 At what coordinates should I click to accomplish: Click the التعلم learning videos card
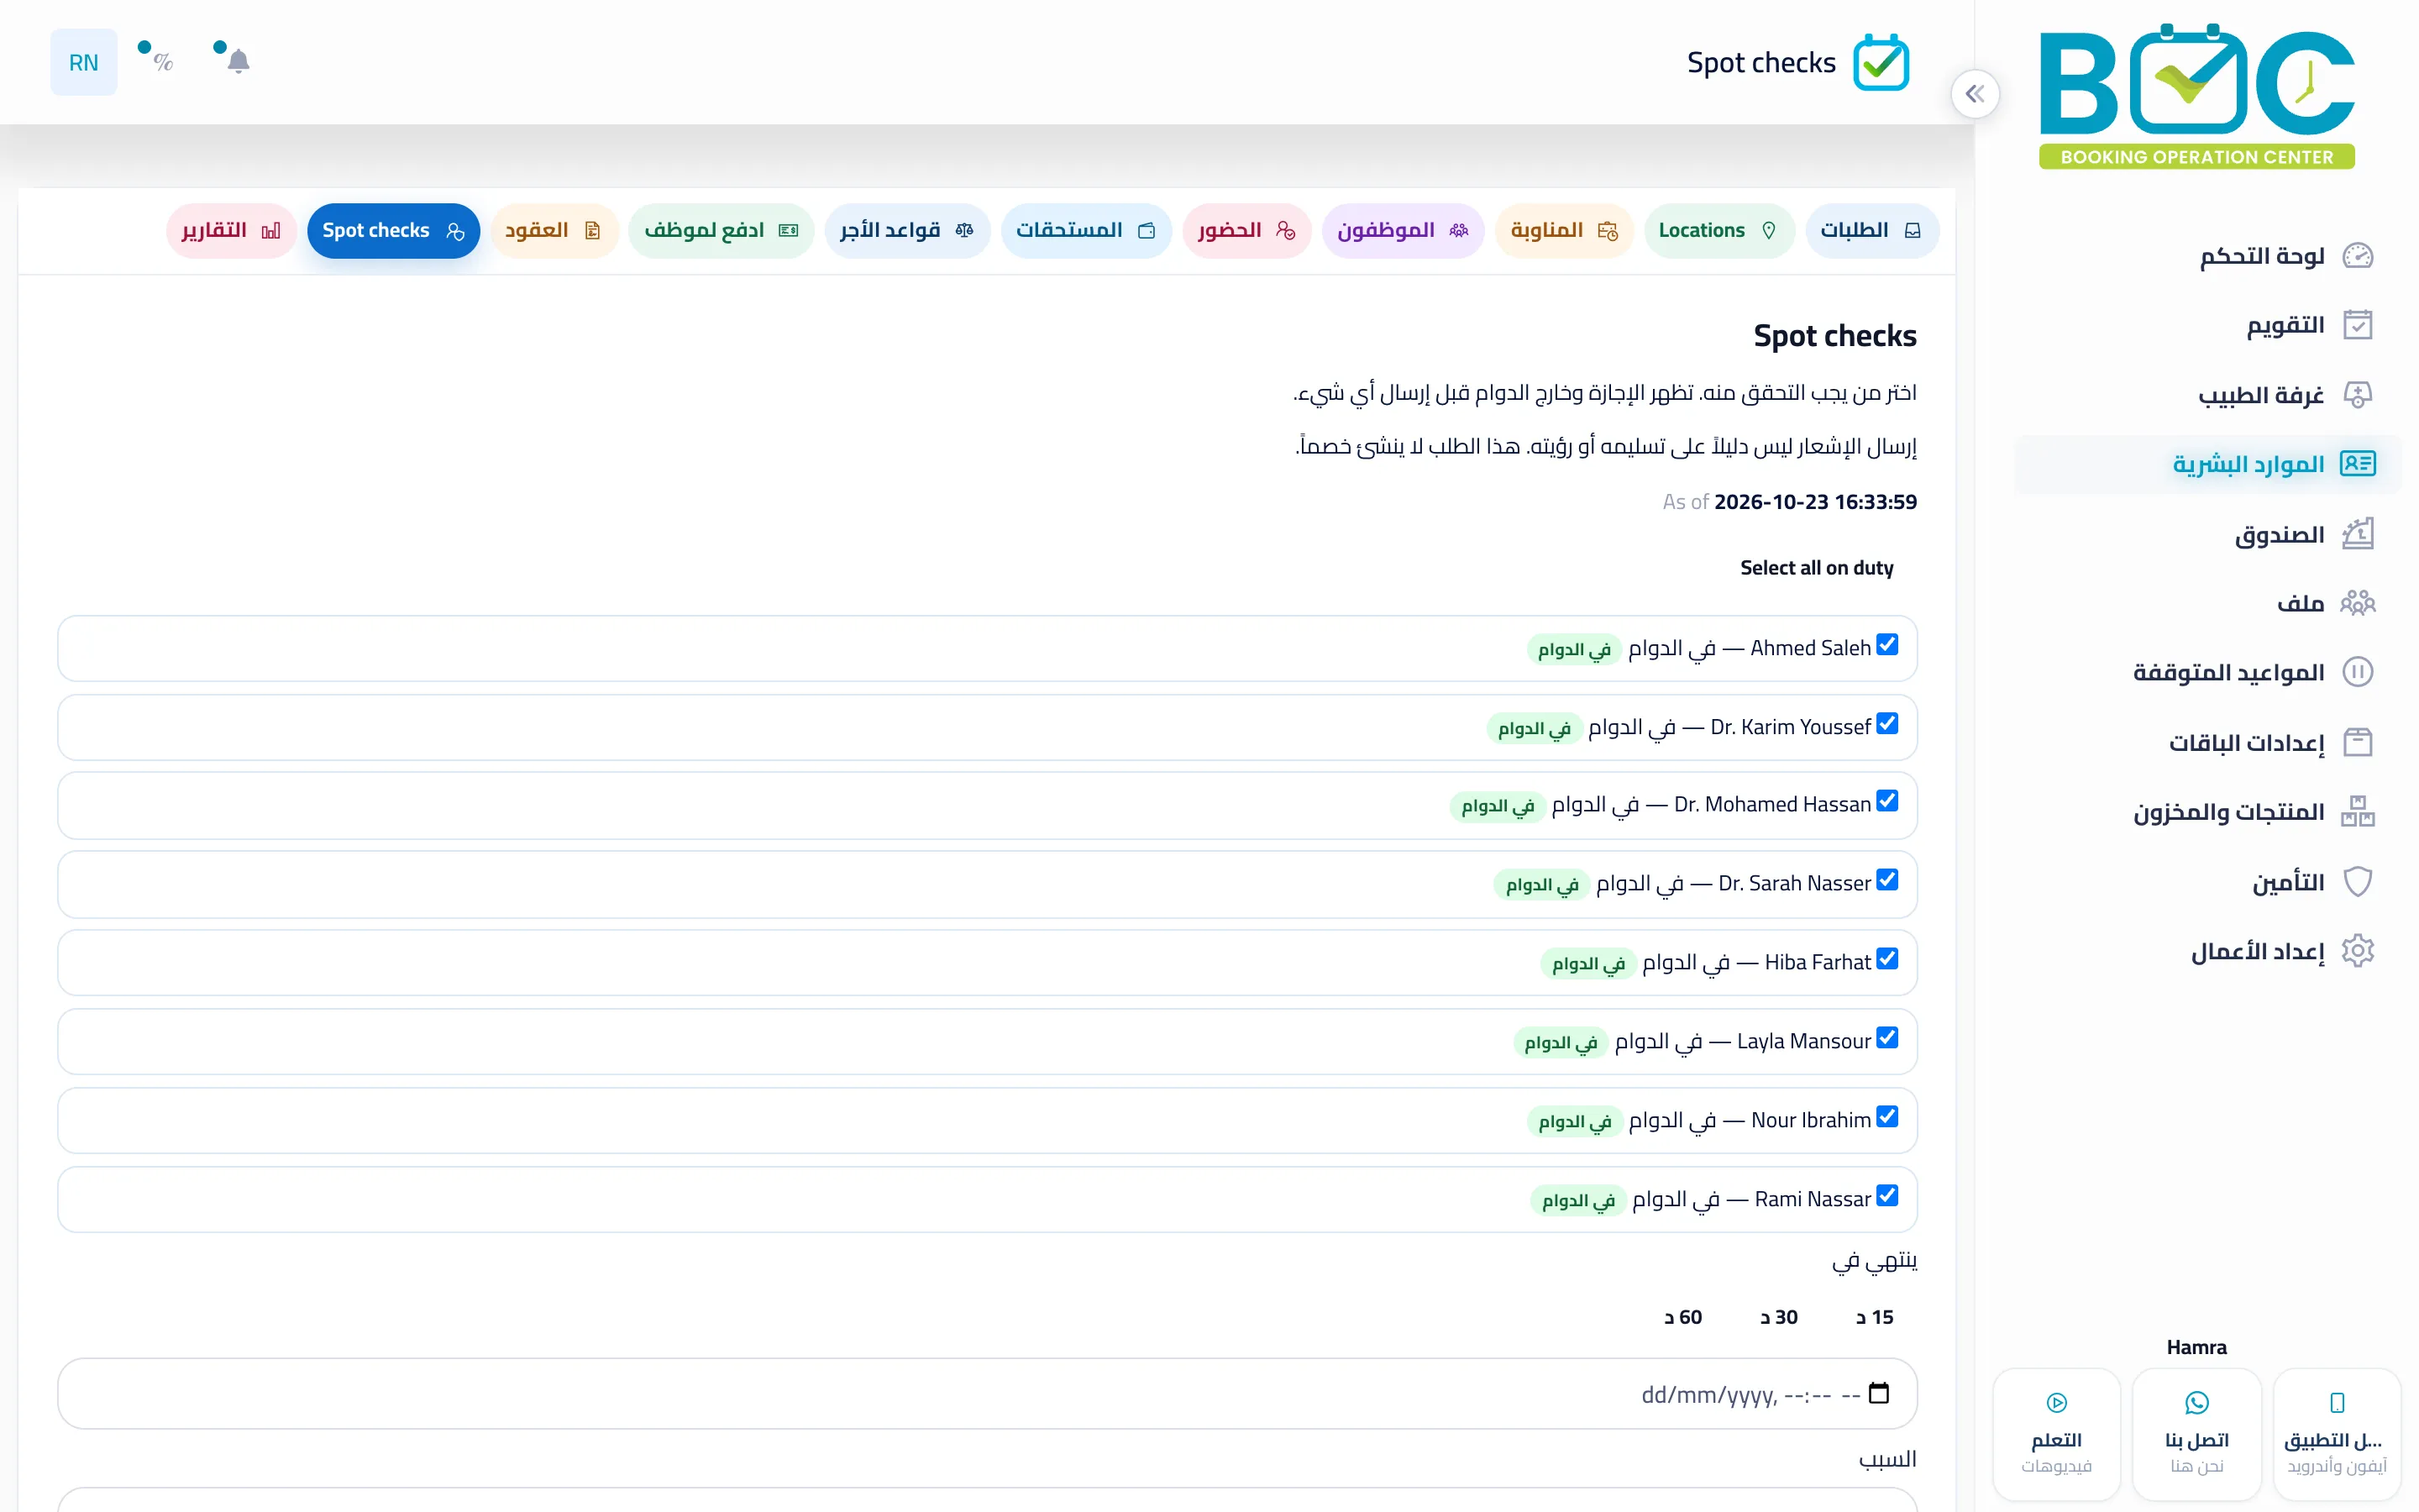(x=2056, y=1433)
